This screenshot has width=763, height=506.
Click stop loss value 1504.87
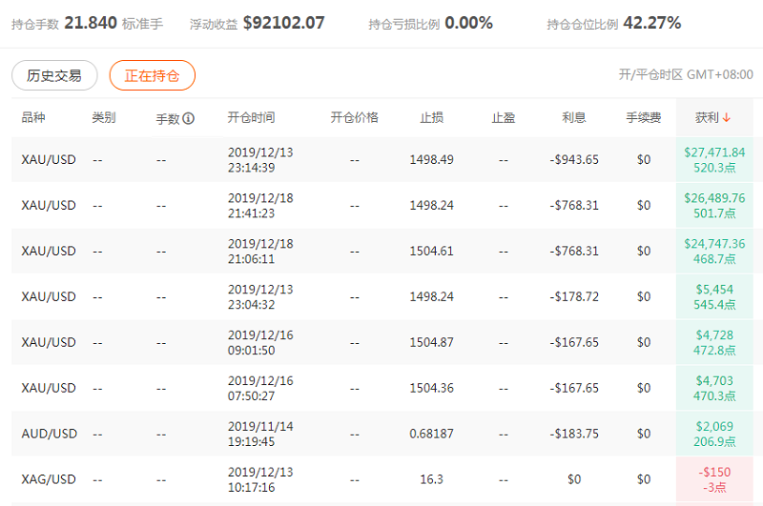coord(432,343)
